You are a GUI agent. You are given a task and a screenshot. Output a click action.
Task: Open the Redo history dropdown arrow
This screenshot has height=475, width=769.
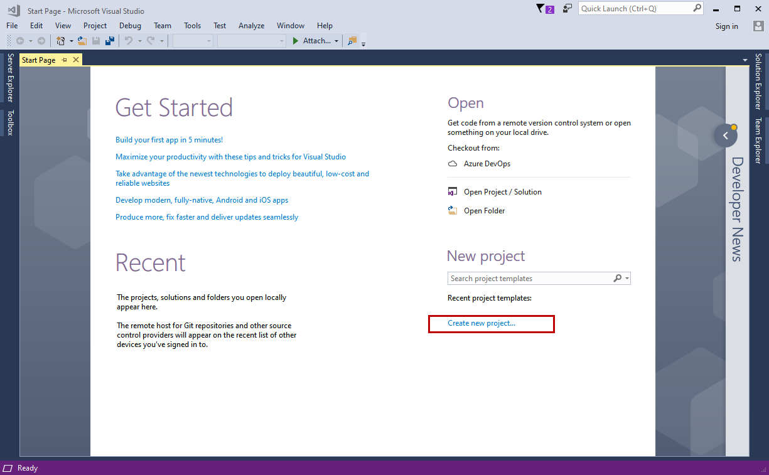tap(161, 41)
